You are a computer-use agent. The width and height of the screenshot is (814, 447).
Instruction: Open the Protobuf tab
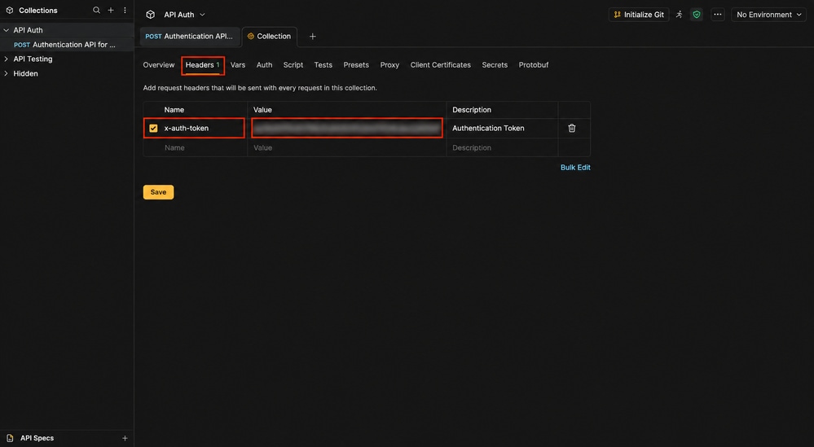(x=534, y=65)
